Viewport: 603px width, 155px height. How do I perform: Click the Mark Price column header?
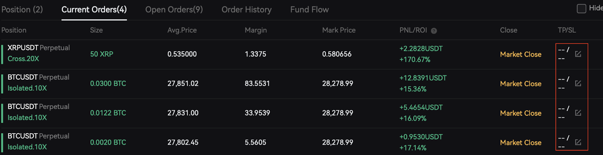click(339, 30)
